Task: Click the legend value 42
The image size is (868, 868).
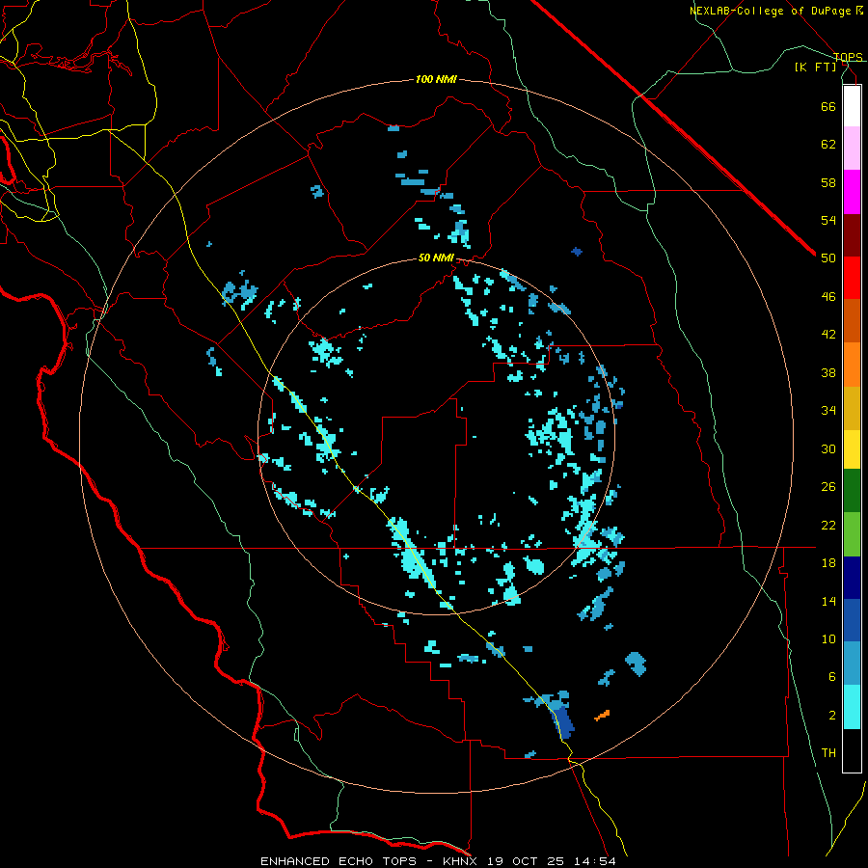Action: [x=828, y=335]
